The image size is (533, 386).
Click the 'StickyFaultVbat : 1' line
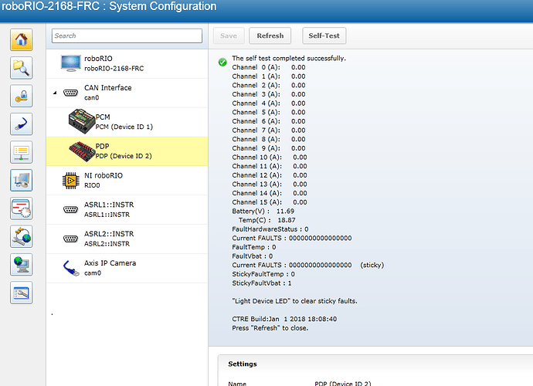tap(262, 283)
